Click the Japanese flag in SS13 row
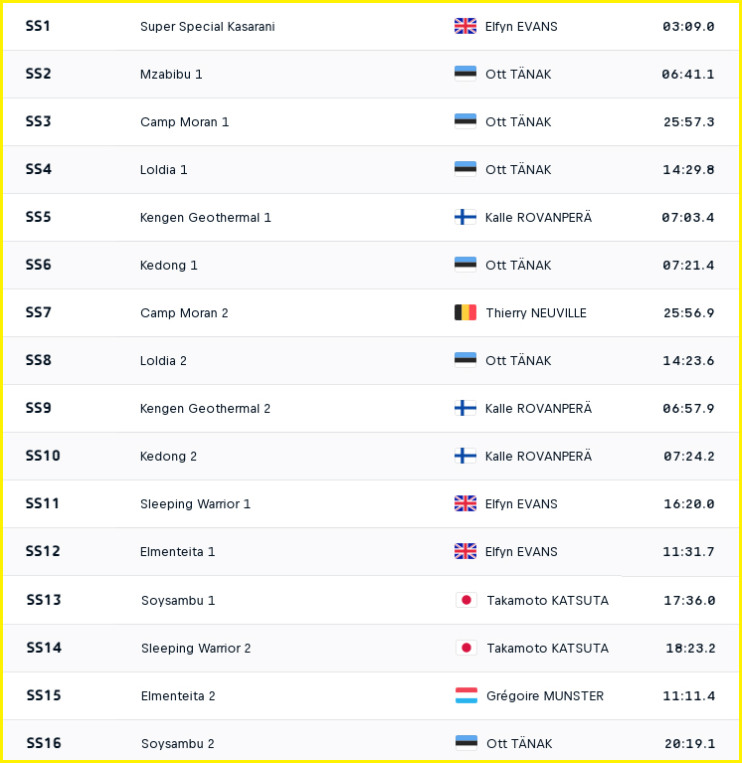This screenshot has height=763, width=742. (466, 600)
